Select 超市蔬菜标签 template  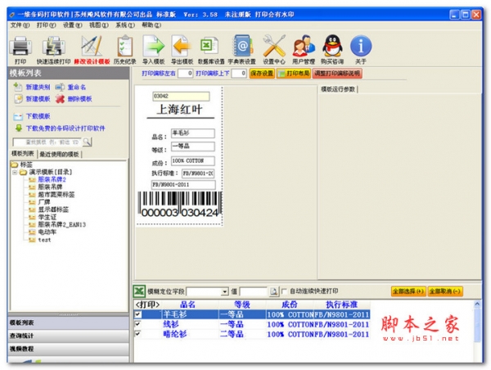pos(56,195)
